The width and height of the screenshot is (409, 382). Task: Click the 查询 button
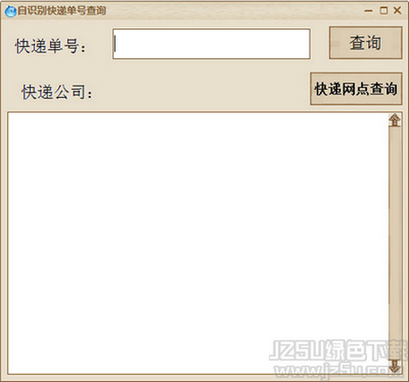[x=365, y=43]
